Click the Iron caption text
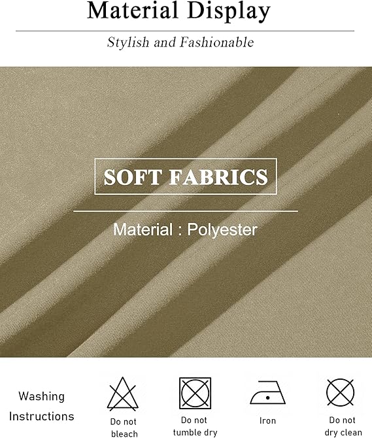This screenshot has height=438, width=372. click(267, 420)
